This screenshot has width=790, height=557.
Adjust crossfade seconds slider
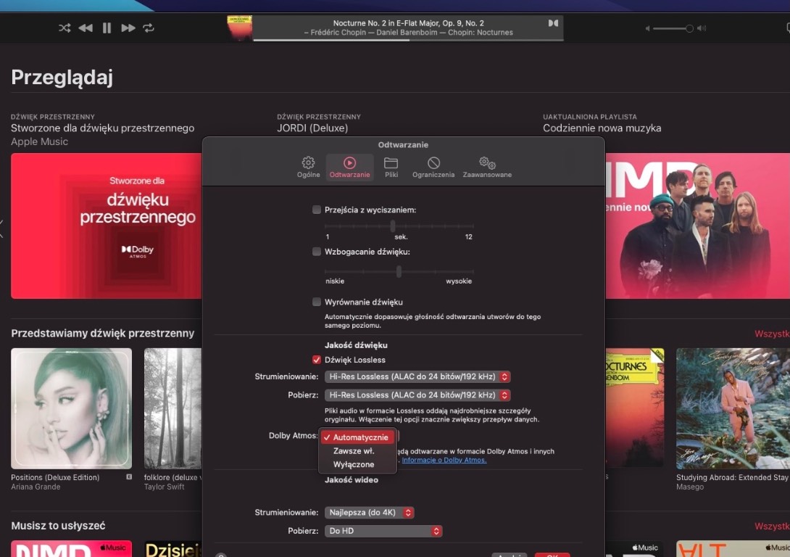click(399, 226)
